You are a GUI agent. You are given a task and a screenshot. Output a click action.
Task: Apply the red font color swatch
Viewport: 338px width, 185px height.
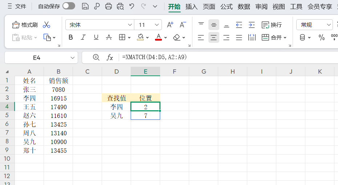tap(158, 37)
